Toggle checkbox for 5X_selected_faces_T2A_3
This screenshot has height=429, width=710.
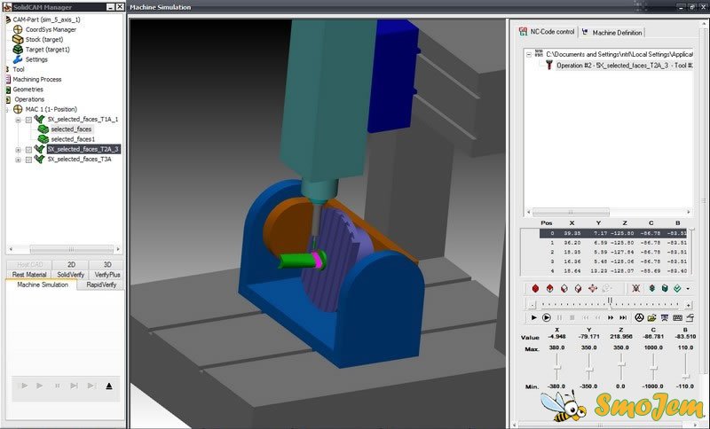[x=28, y=150]
